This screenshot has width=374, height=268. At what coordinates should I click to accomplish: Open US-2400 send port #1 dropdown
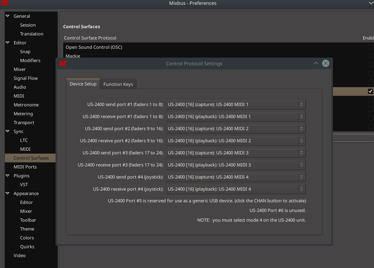(x=236, y=104)
